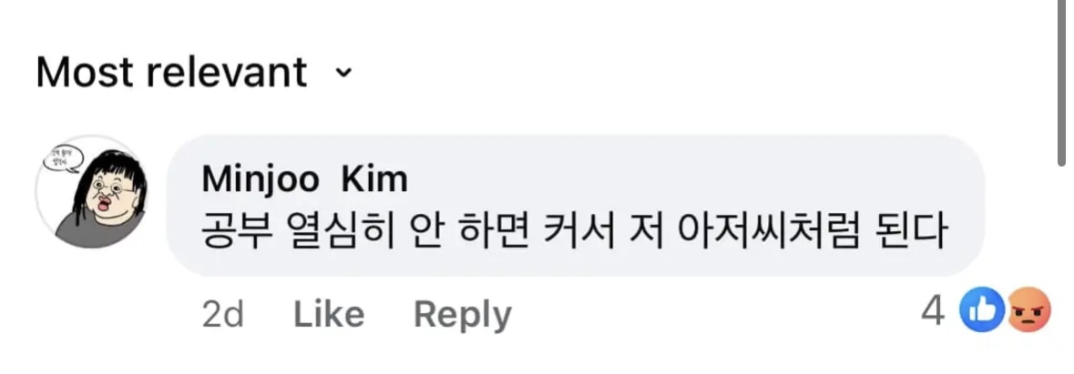Click the vertical scrollbar thumb
Viewport: 1074px width, 374px height.
[1062, 82]
